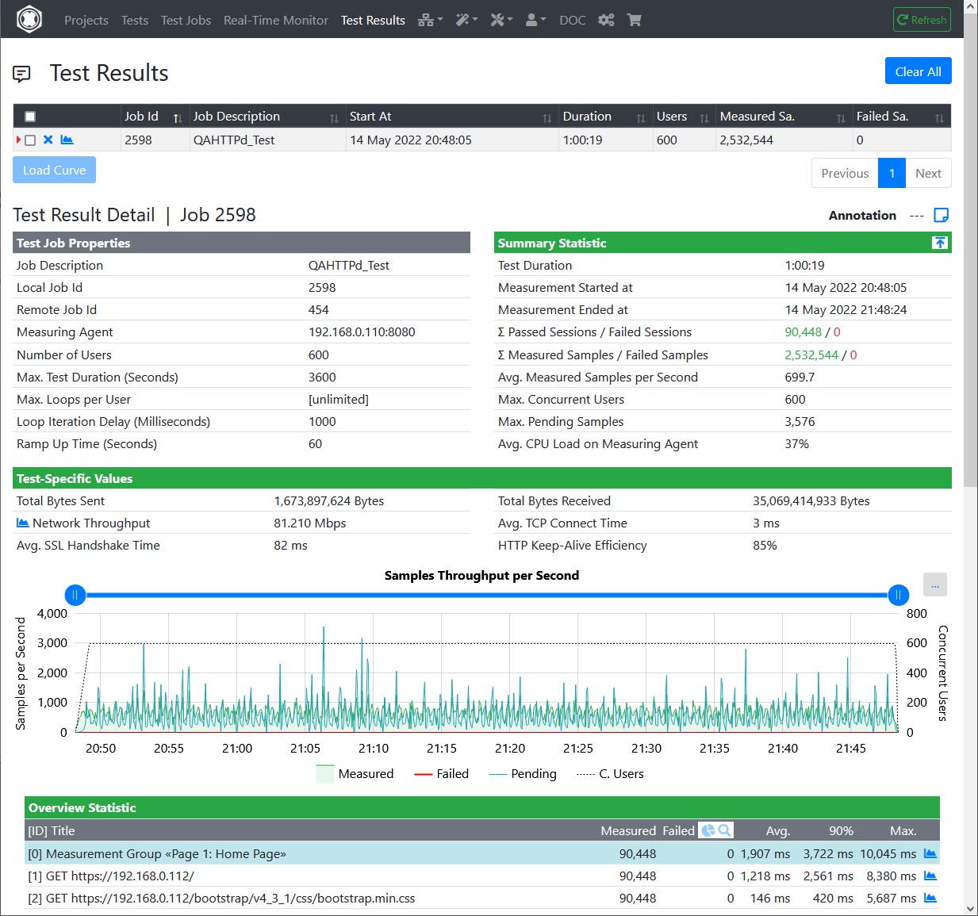Open chart for bootstrap.min.css row
This screenshot has height=916, width=978.
(x=930, y=898)
